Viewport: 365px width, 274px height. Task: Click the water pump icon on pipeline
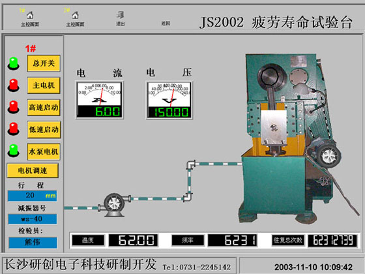(114, 205)
